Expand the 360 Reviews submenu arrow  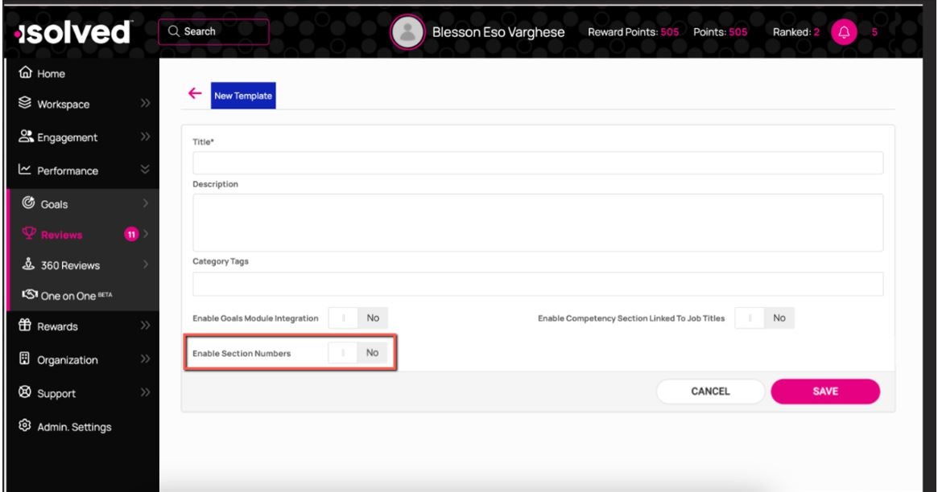pyautogui.click(x=146, y=264)
